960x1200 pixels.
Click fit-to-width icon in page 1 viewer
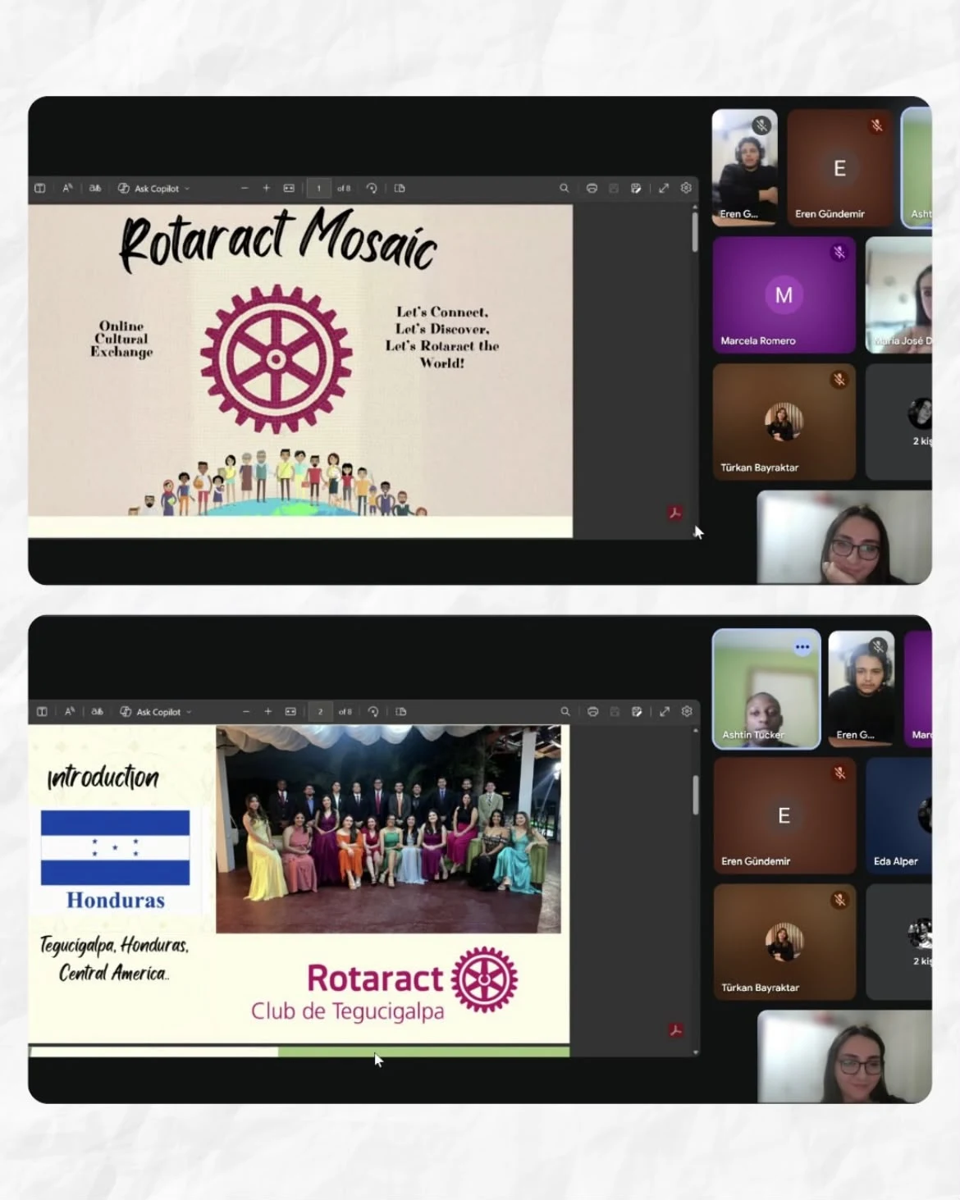pos(289,188)
